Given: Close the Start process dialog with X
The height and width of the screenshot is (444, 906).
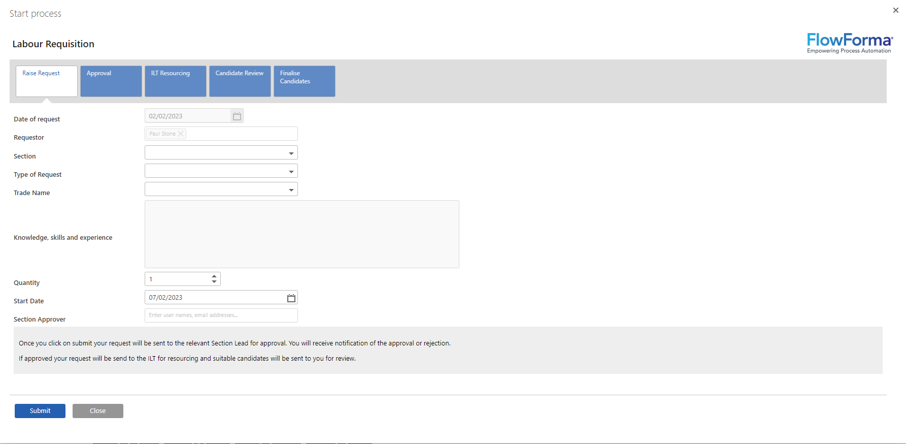Looking at the screenshot, I should [x=895, y=10].
